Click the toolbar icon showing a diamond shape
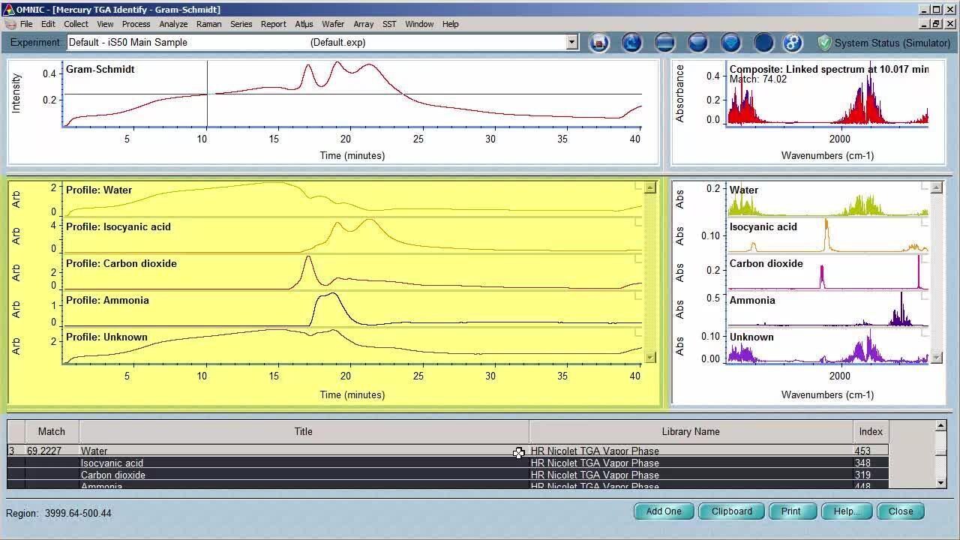The image size is (960, 540). 730,43
